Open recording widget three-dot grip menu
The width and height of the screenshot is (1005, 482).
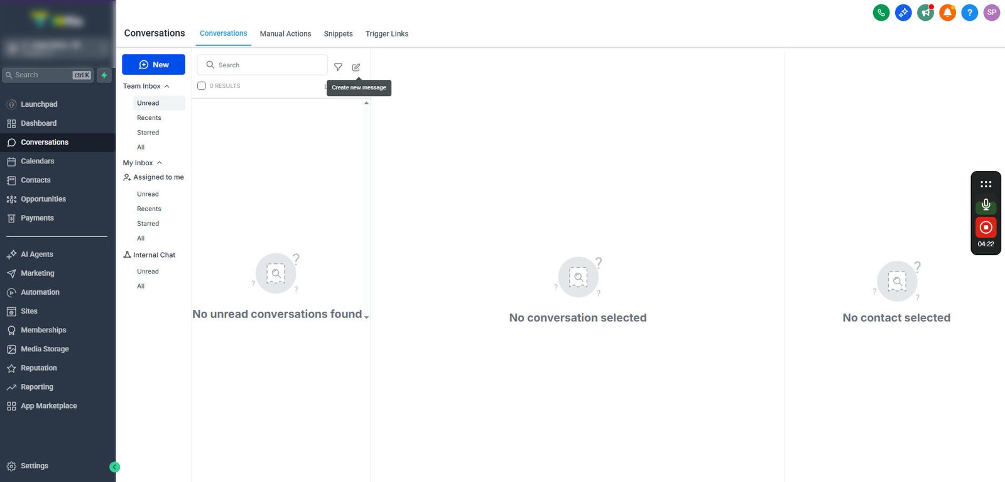tap(986, 184)
